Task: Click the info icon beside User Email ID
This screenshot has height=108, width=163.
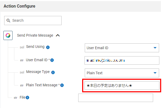Action: [x=52, y=60]
